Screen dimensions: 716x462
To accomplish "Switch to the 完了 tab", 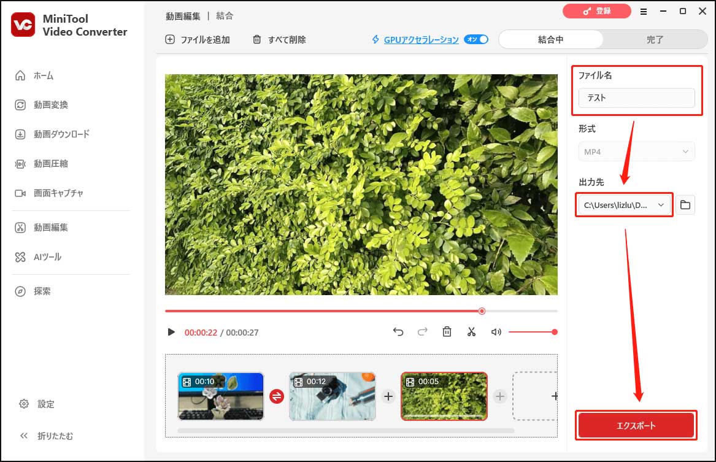I will pos(655,40).
